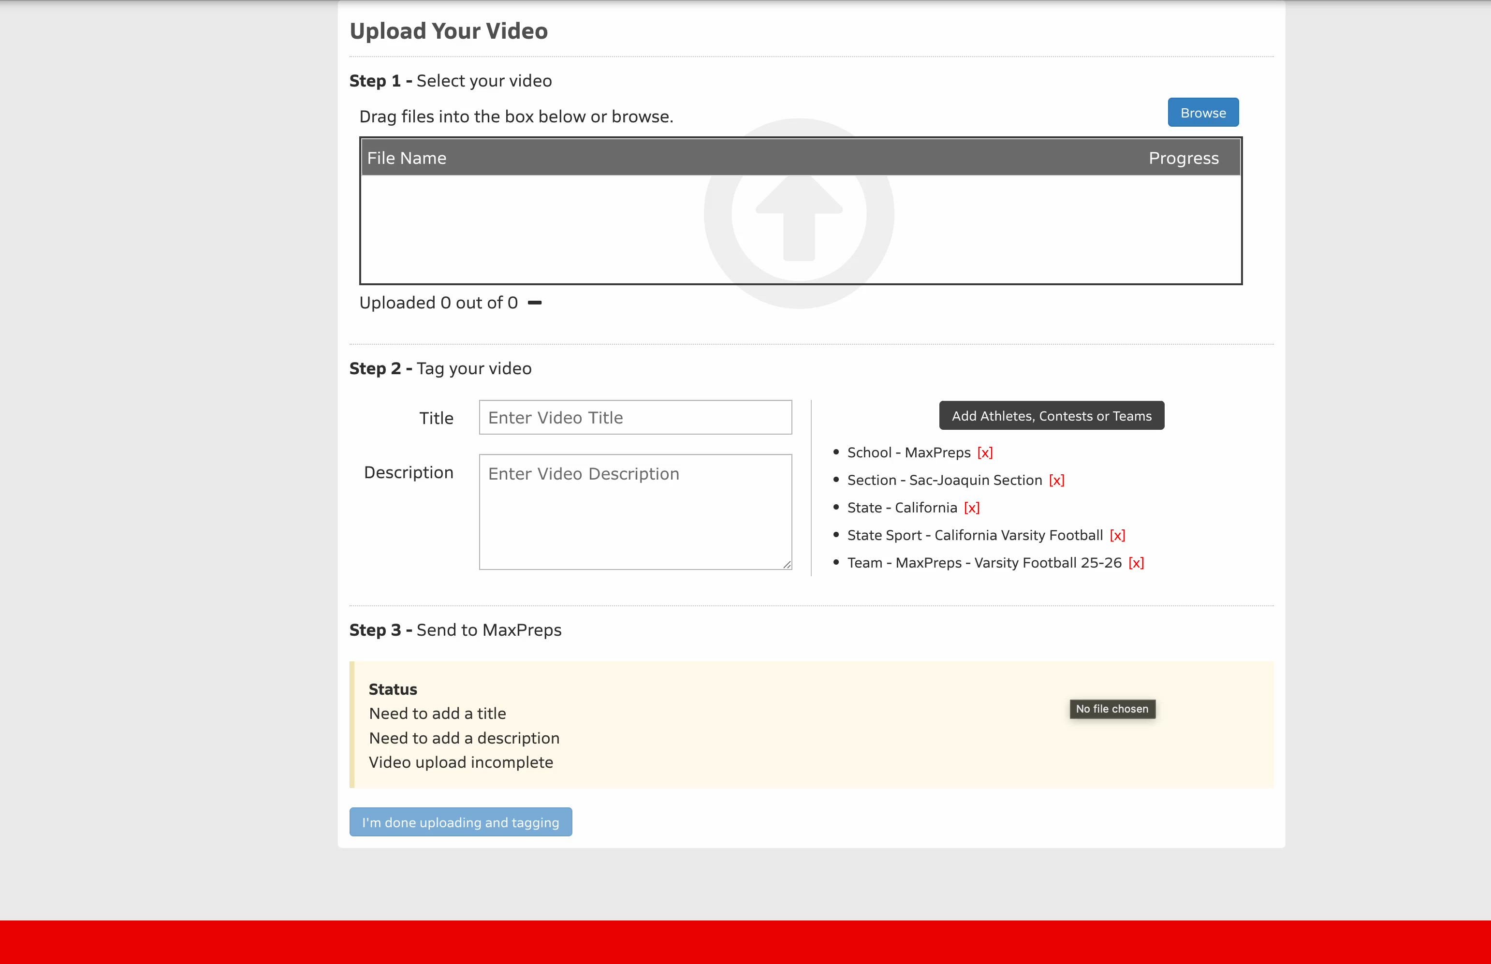Remove Team MaxPreps Varsity Football 25-26 tag
The width and height of the screenshot is (1491, 964).
[1136, 563]
